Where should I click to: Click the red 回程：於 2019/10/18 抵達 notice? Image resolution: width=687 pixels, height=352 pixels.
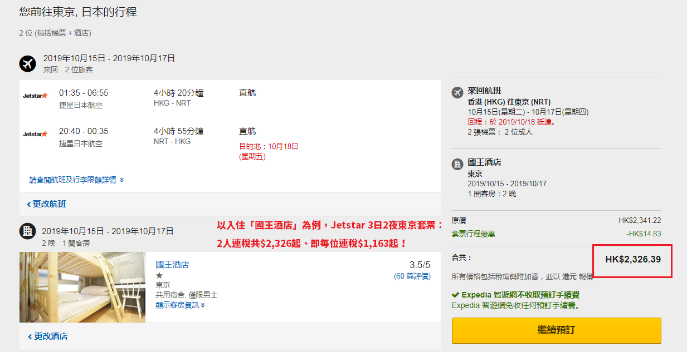pyautogui.click(x=511, y=122)
